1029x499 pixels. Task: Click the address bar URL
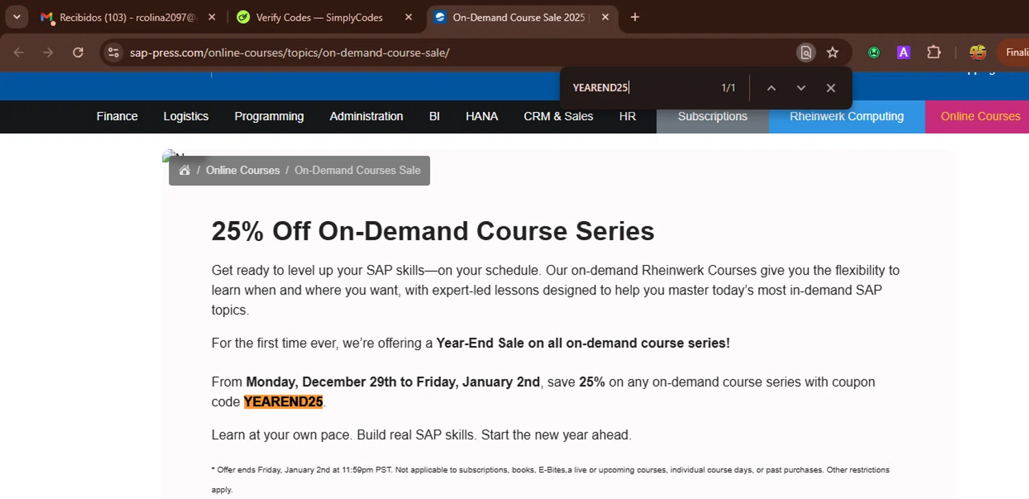click(x=289, y=53)
